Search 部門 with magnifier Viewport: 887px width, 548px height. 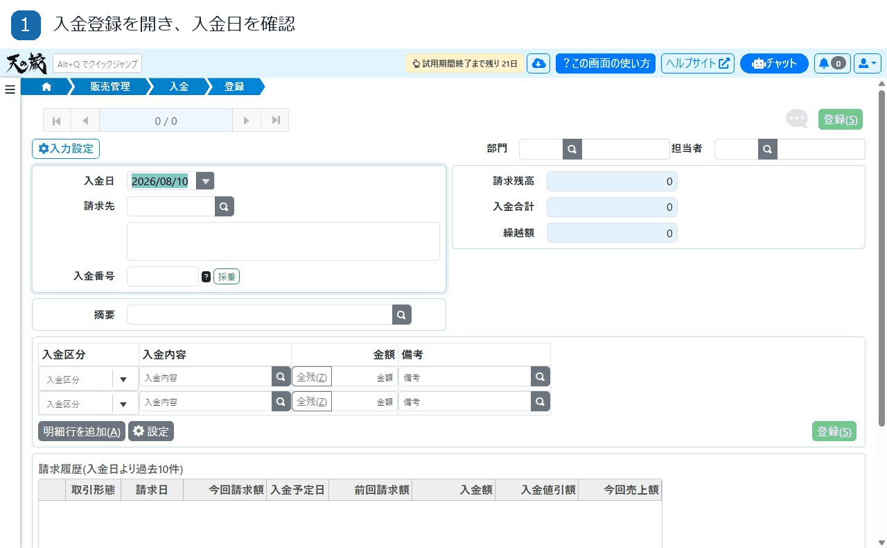572,149
